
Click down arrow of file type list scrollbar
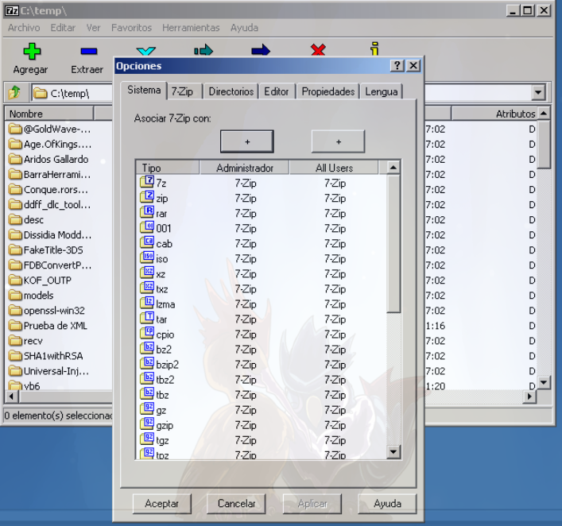(x=393, y=451)
